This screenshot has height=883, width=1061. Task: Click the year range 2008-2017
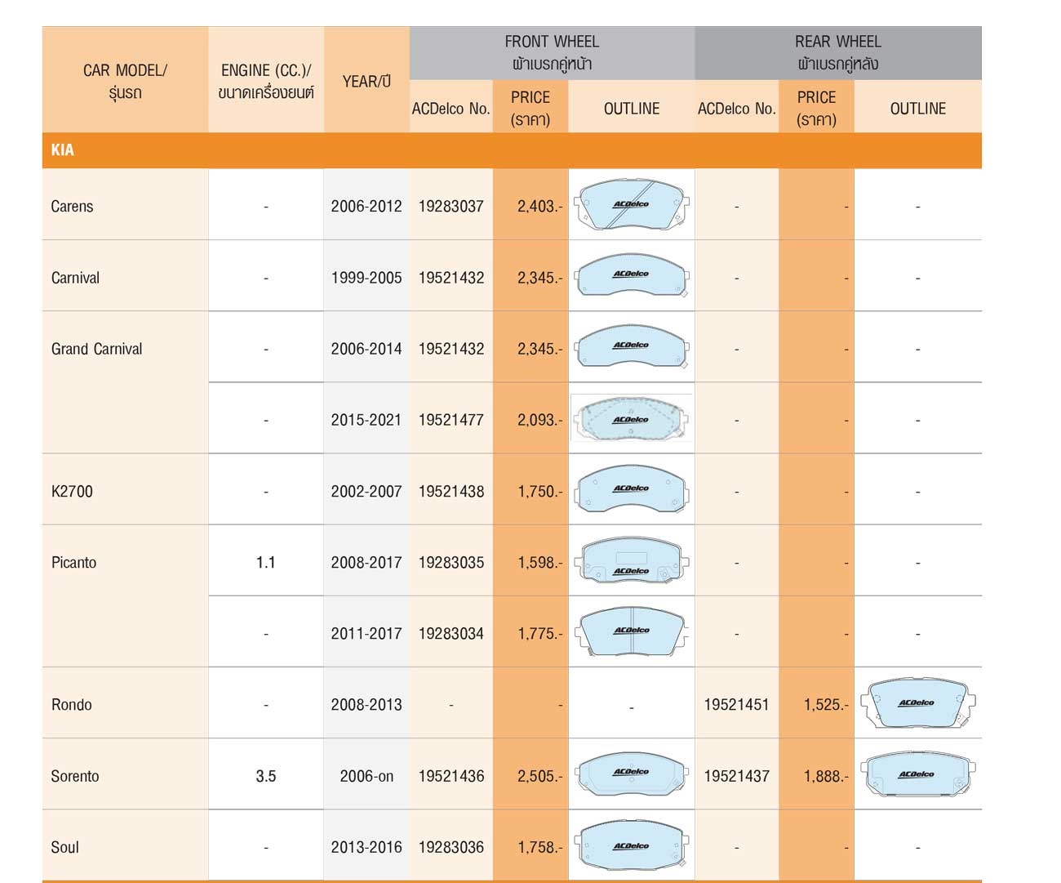coord(366,562)
